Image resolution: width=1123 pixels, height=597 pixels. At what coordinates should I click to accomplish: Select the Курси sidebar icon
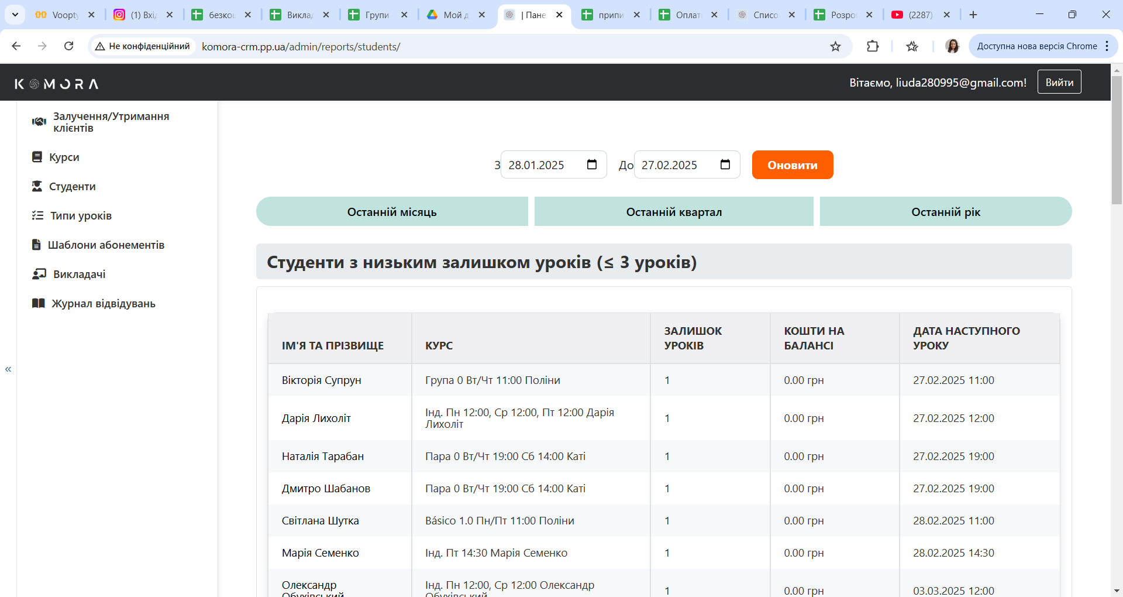click(x=37, y=157)
